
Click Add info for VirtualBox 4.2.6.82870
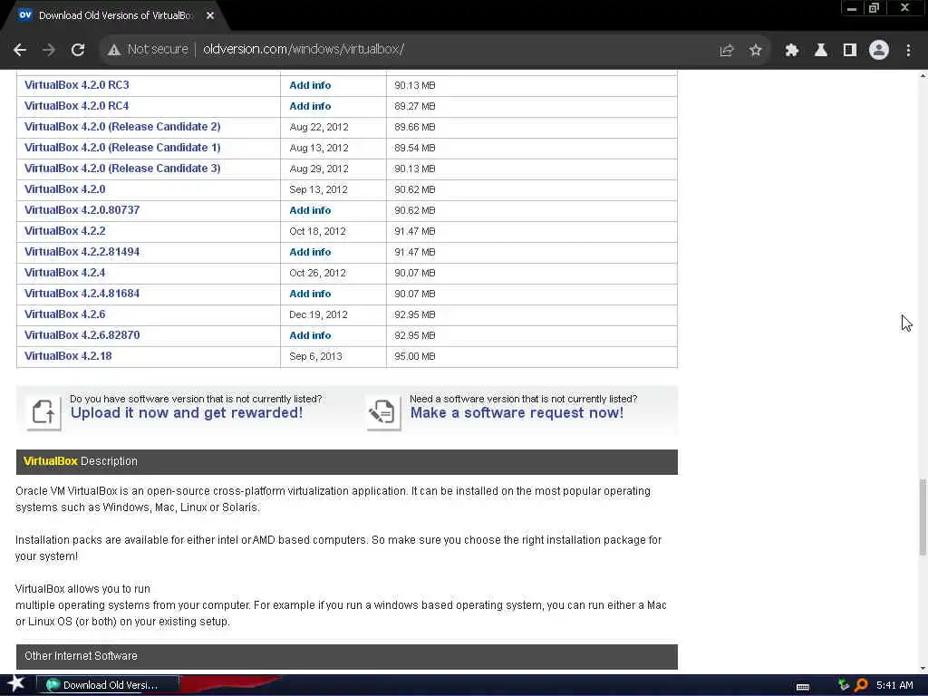pyautogui.click(x=310, y=335)
